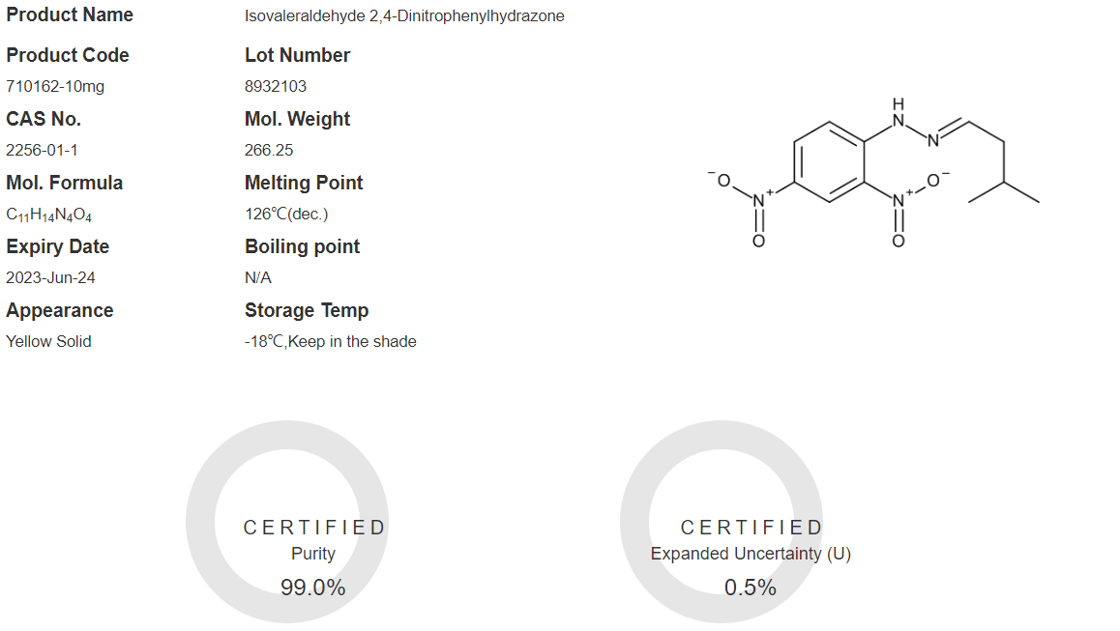Click the molecular weight value 266.25

tap(269, 150)
